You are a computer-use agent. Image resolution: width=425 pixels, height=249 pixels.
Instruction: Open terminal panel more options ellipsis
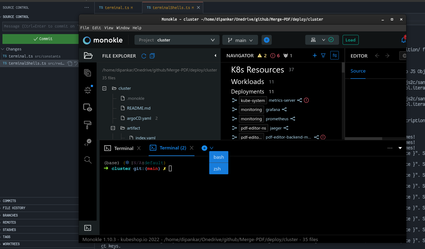pos(390,148)
